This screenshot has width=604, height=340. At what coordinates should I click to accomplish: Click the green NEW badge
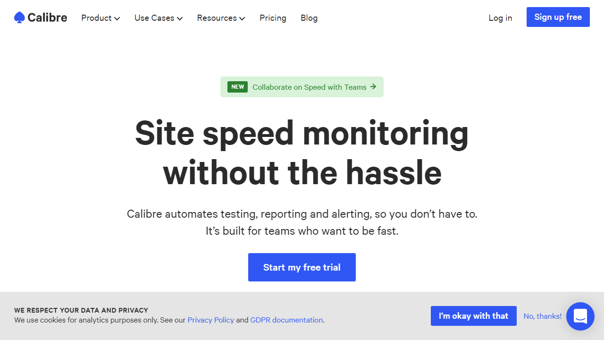237,87
